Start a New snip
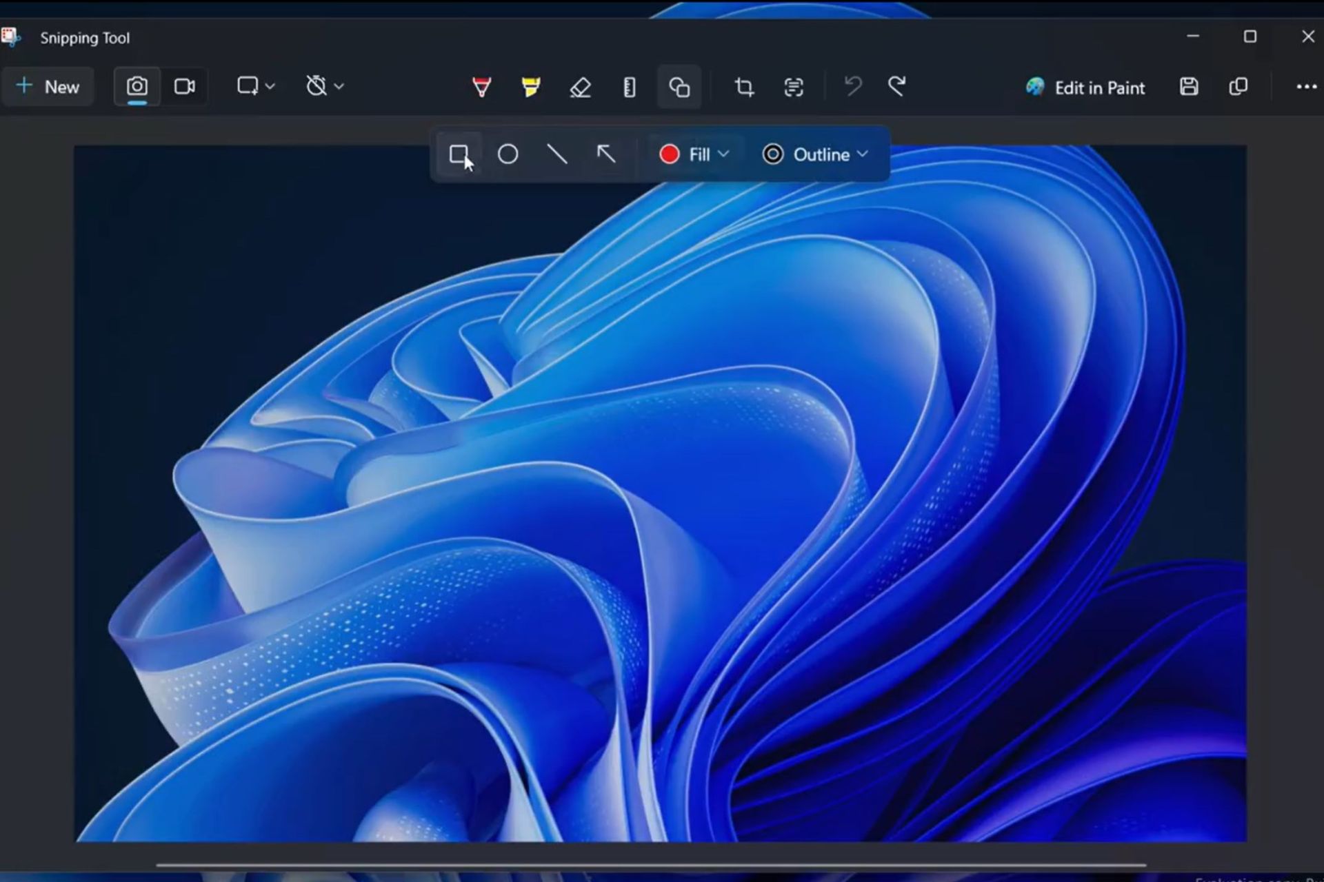The height and width of the screenshot is (882, 1324). (x=48, y=87)
